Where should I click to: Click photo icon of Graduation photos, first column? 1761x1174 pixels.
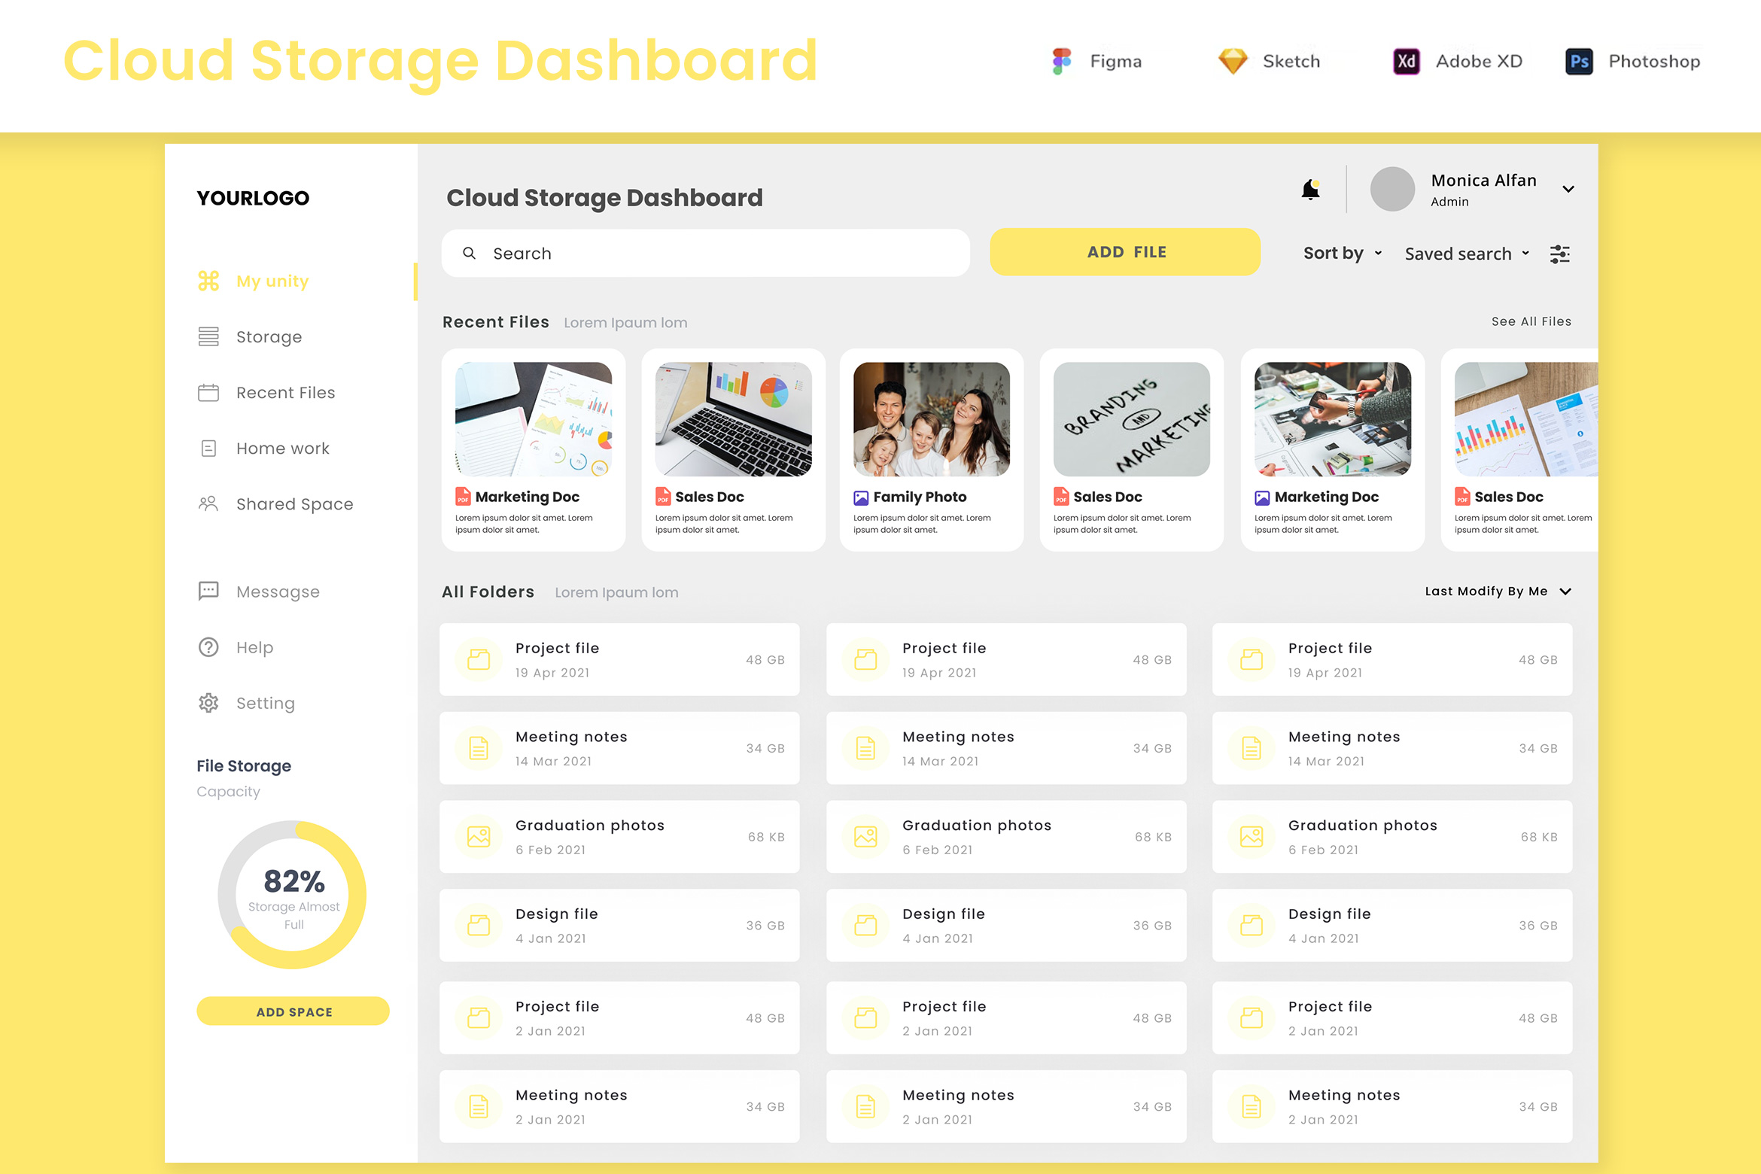pyautogui.click(x=479, y=837)
